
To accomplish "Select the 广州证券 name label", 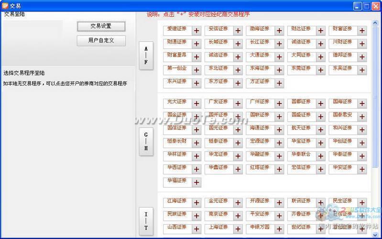I will (260, 102).
